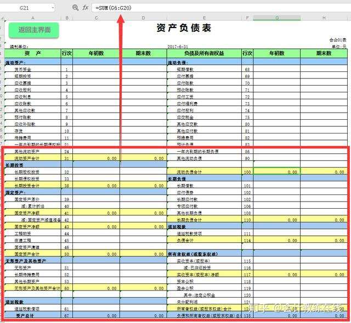The width and height of the screenshot is (351, 323).
Task: Click the 负债合计 cell (line 114)
Action: point(204,241)
